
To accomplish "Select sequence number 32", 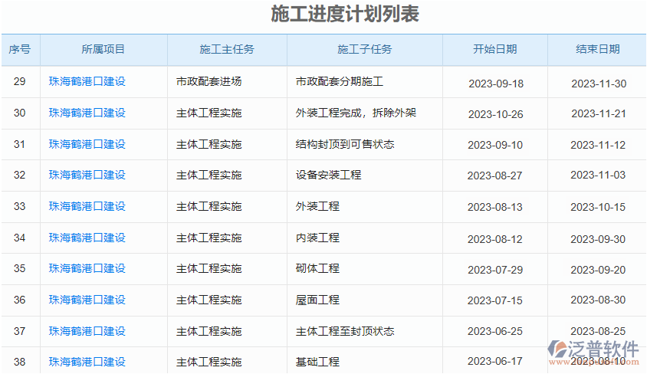I will point(19,176).
